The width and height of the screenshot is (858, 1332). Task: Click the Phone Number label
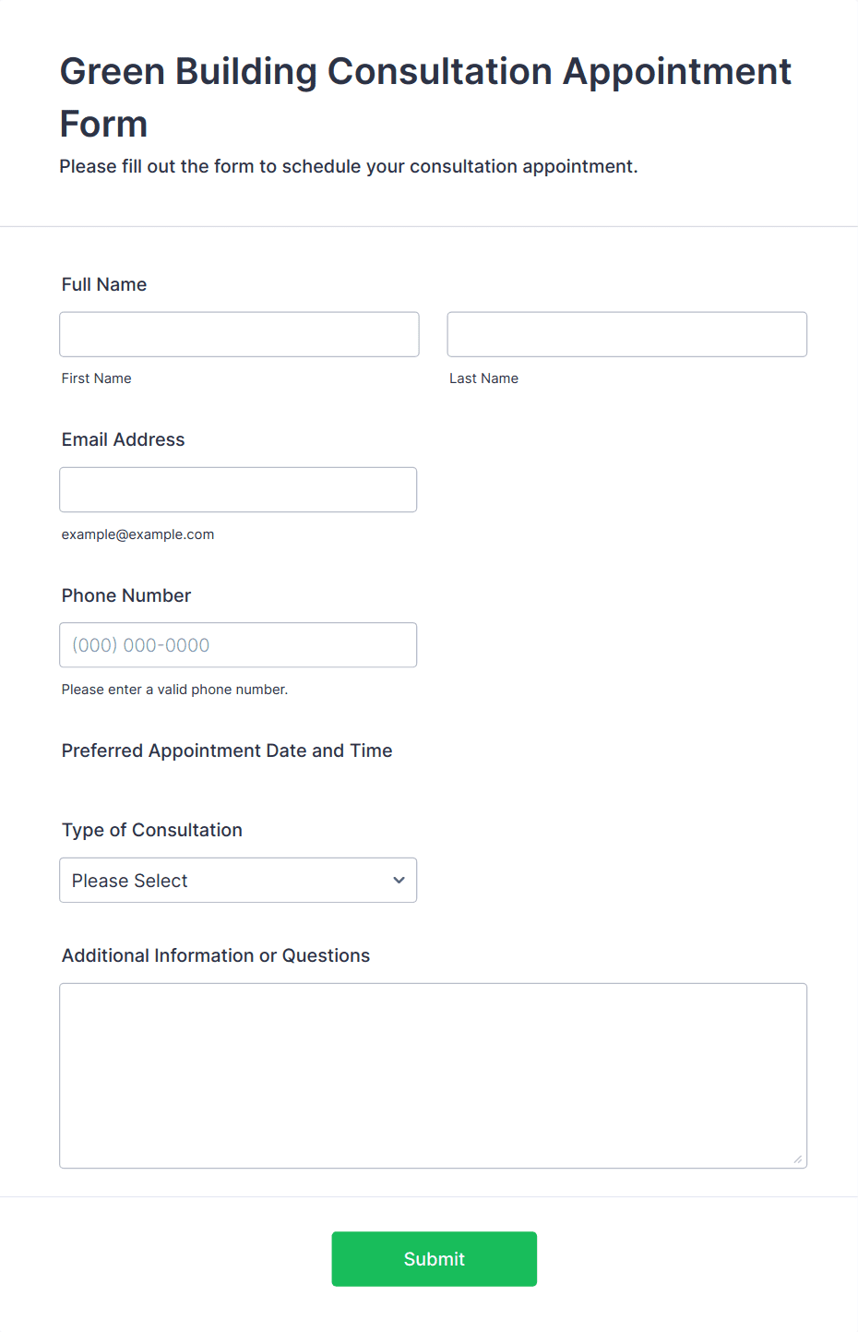126,595
